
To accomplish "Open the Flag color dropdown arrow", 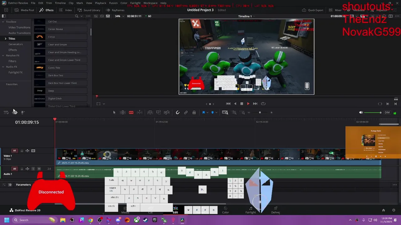I will point(207,112).
